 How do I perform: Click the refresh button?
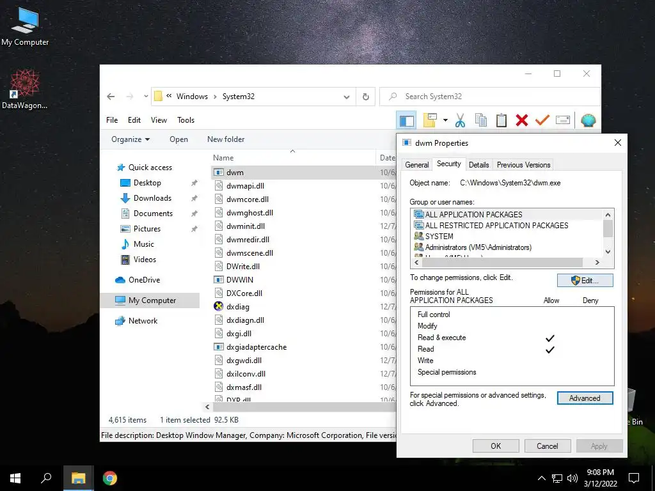coord(365,97)
